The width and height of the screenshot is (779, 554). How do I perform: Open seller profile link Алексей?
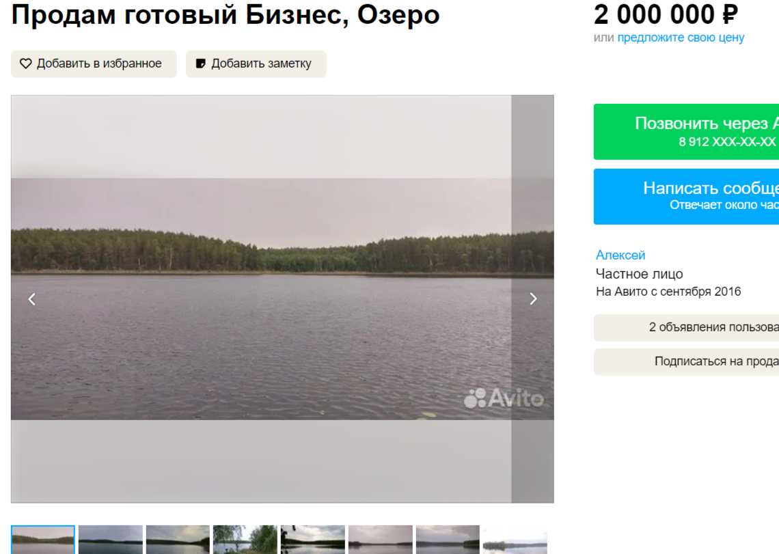click(620, 255)
